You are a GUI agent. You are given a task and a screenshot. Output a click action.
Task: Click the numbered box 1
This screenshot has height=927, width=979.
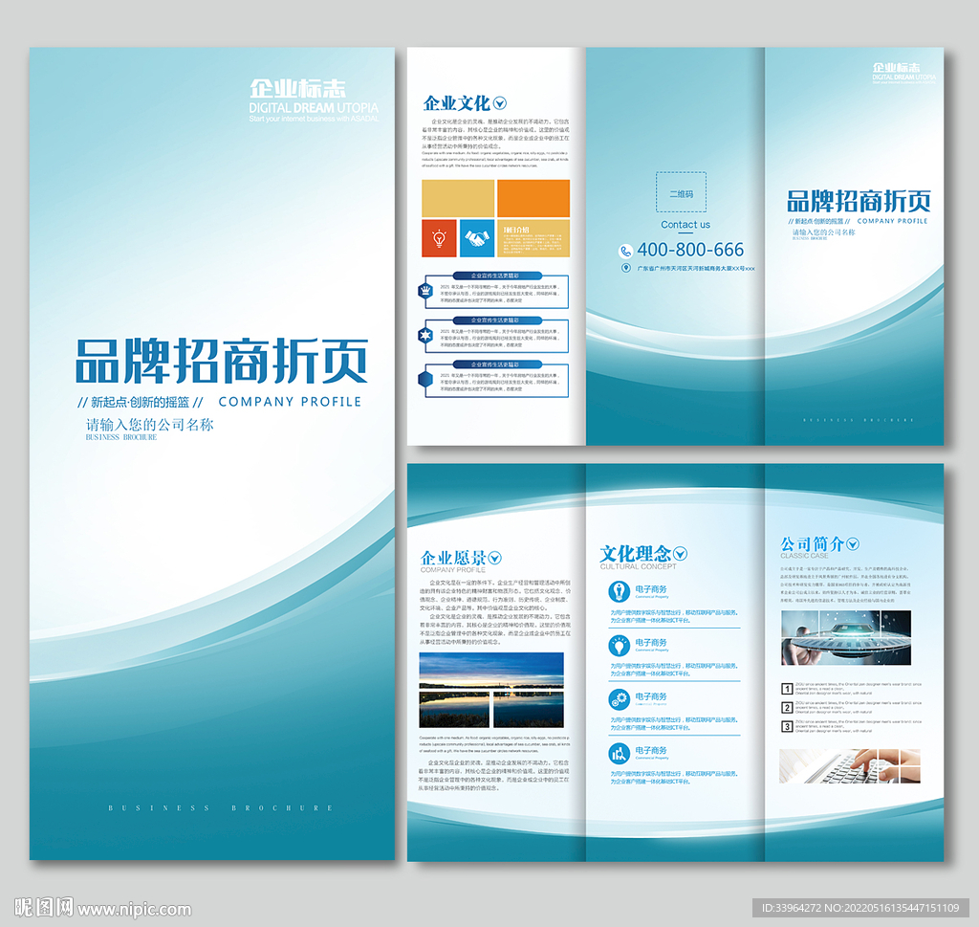788,689
